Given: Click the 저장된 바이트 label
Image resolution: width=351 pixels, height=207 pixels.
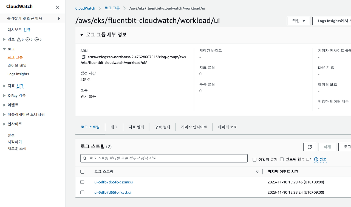Looking at the screenshot, I should click(211, 51).
